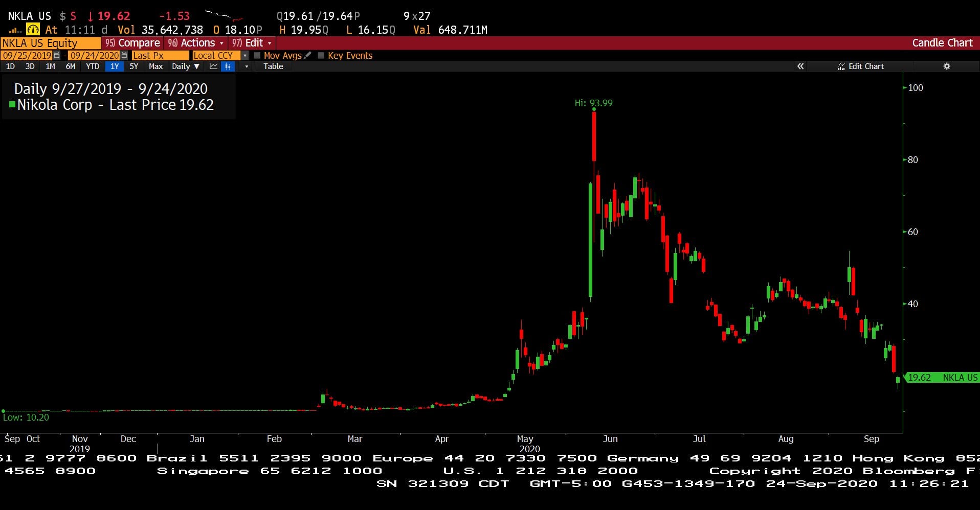
Task: Click the Jun x-axis month label
Action: [610, 439]
